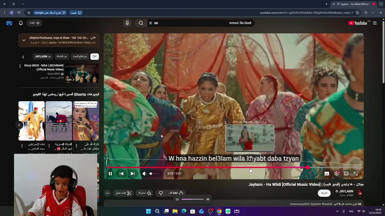Share the video via share button

[x=145, y=193]
